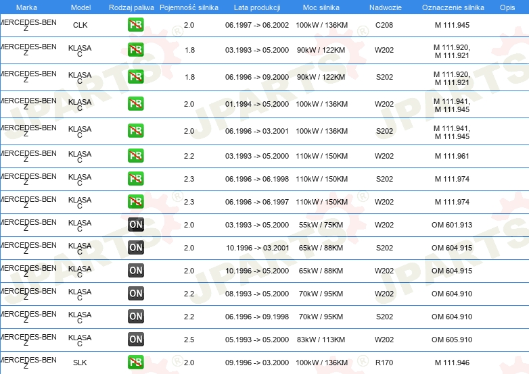The width and height of the screenshot is (529, 374).
Task: Click the Model column header
Action: coord(80,7)
